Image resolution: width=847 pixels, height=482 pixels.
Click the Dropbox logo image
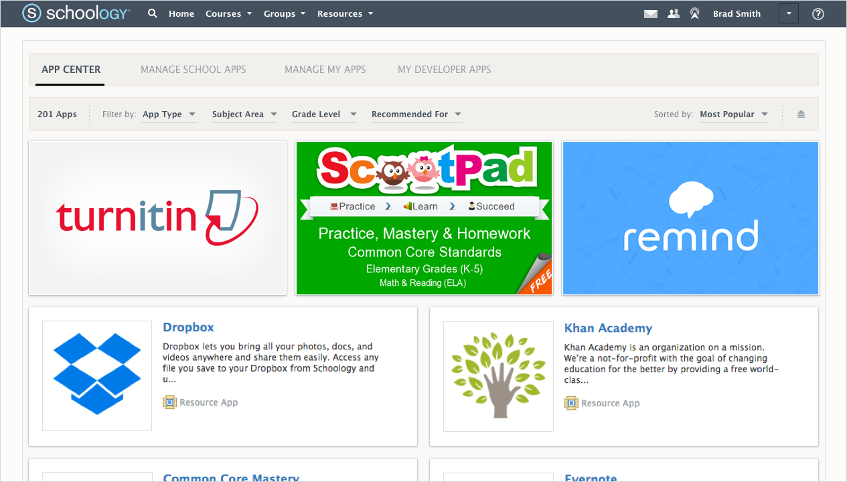click(97, 376)
